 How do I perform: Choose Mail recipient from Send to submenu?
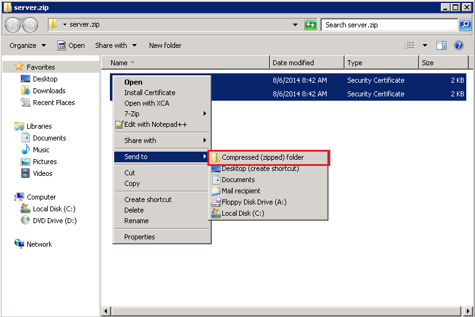(x=241, y=191)
